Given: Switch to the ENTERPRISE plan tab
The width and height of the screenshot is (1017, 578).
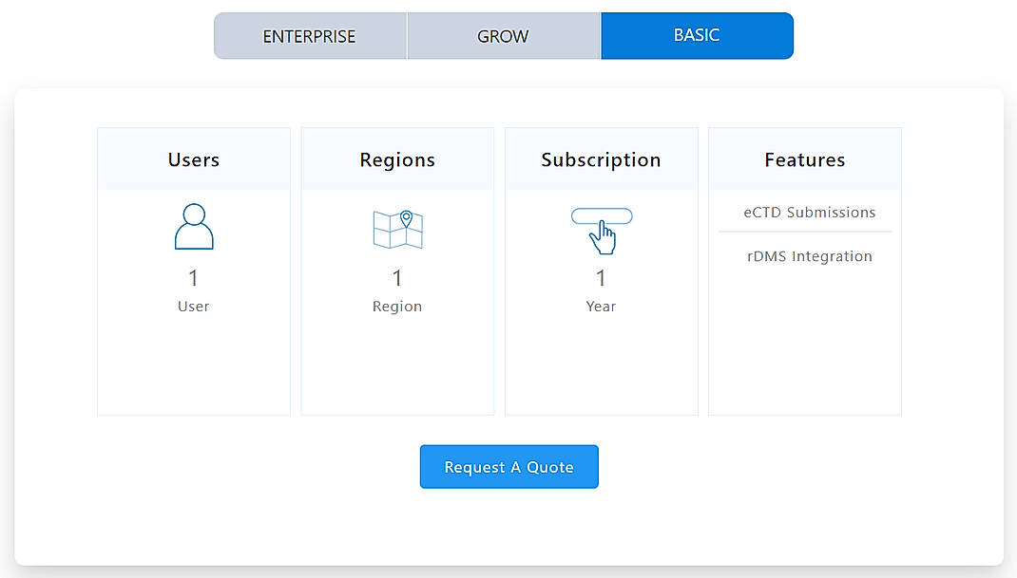Looking at the screenshot, I should click(x=310, y=36).
